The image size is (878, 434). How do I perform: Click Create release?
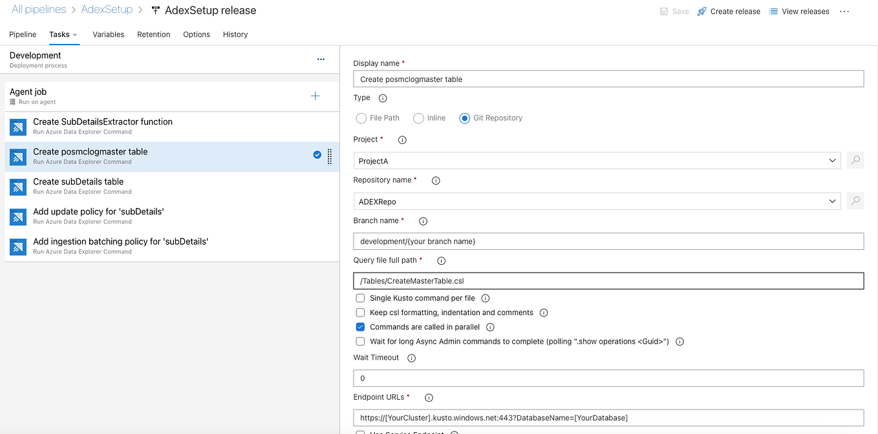click(728, 11)
